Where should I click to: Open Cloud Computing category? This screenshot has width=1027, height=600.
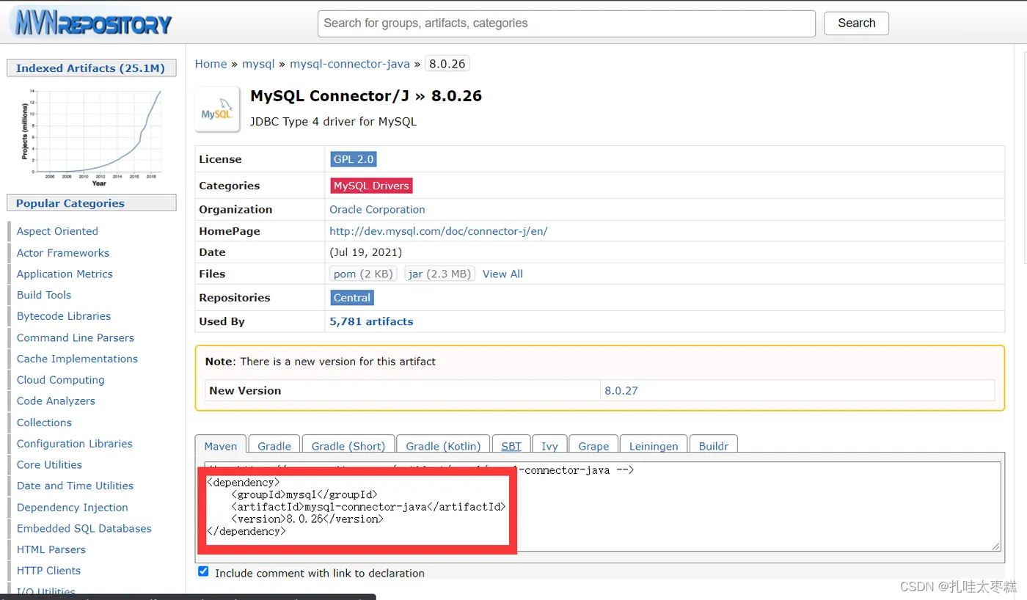[61, 380]
